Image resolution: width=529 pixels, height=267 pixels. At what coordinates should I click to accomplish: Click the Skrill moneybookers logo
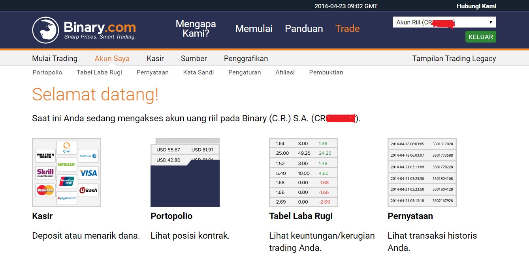coord(45,173)
